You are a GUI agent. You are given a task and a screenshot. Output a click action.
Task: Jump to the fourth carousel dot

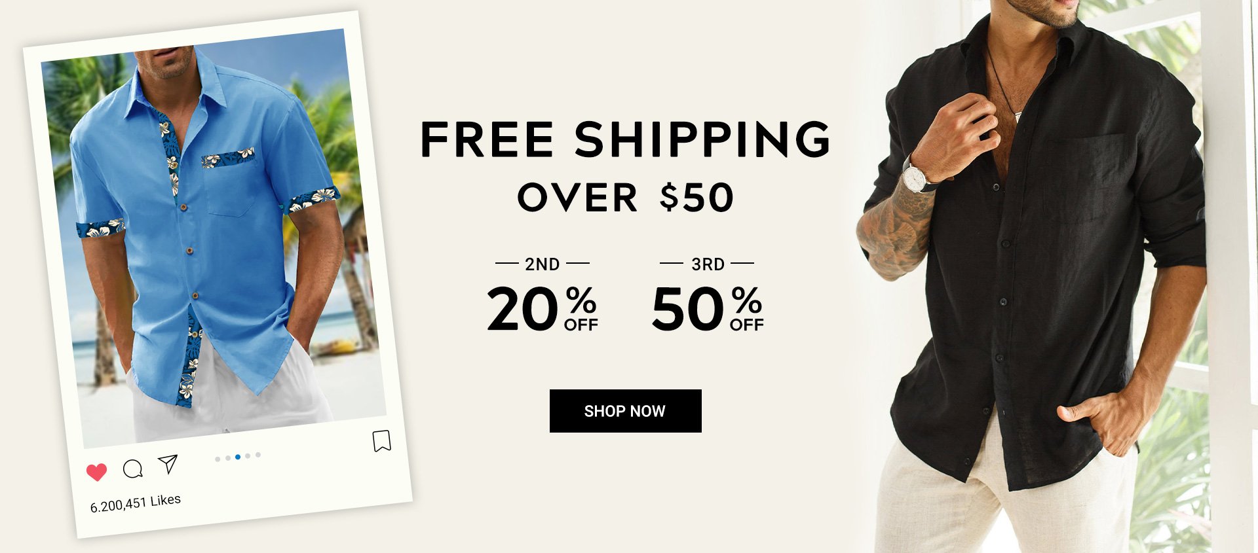(x=248, y=456)
